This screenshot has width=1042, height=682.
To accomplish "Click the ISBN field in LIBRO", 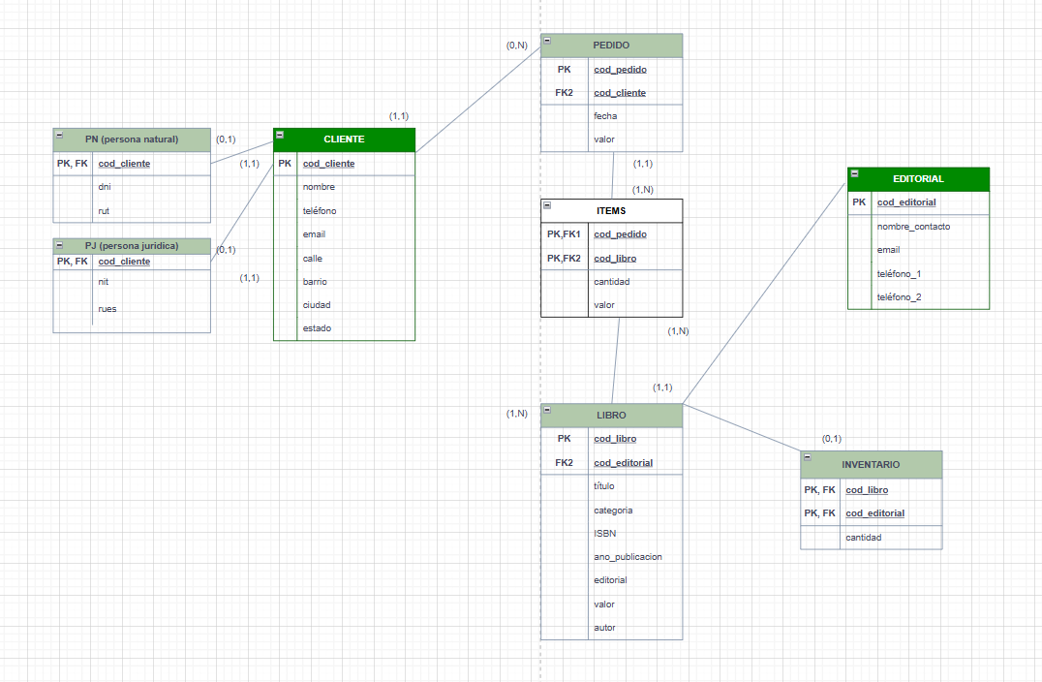I will tap(604, 533).
